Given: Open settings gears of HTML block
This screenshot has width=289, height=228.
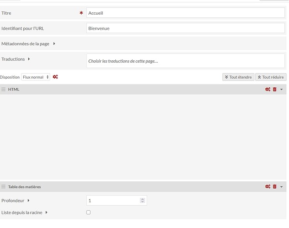Looking at the screenshot, I should [268, 90].
